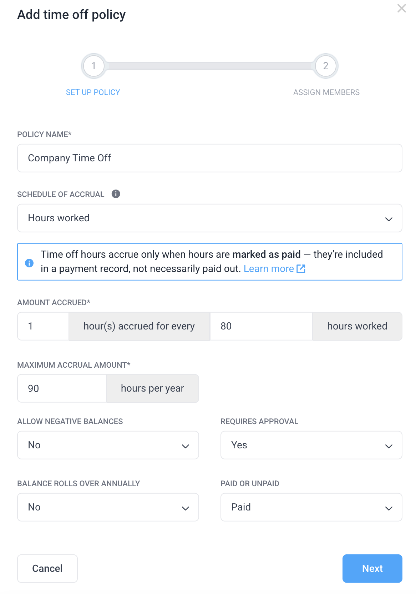Expand the Balance Rolls Over Annually dropdown
The width and height of the screenshot is (416, 594).
click(108, 507)
